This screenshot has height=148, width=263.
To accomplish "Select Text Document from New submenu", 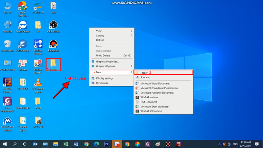I will (x=149, y=102).
